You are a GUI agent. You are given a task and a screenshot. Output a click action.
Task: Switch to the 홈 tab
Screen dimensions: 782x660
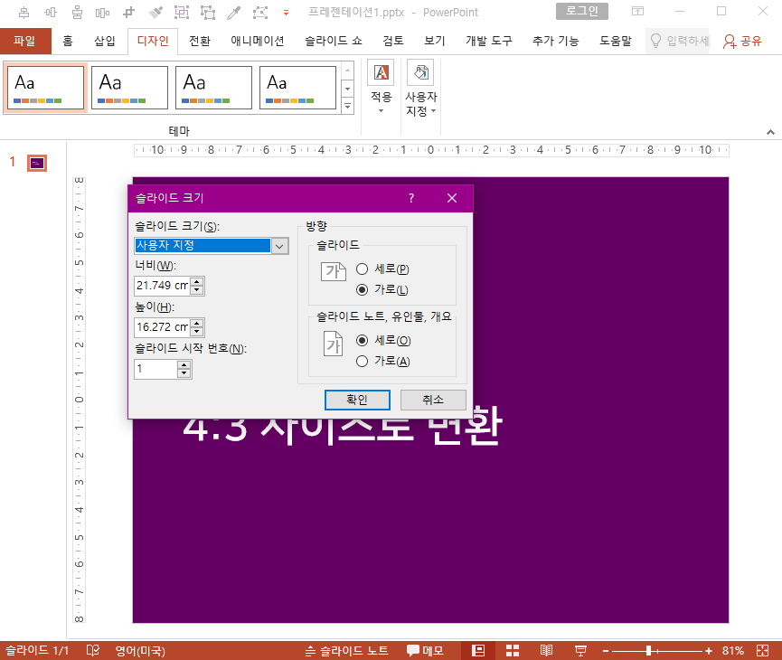coord(68,41)
